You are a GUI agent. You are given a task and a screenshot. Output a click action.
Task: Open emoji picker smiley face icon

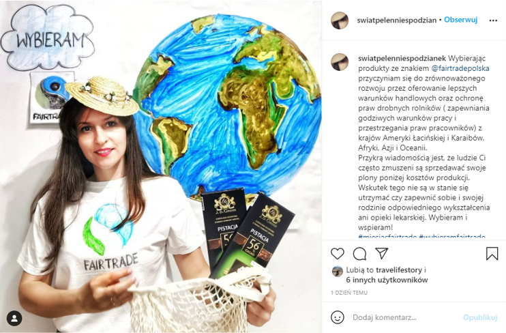coord(338,317)
